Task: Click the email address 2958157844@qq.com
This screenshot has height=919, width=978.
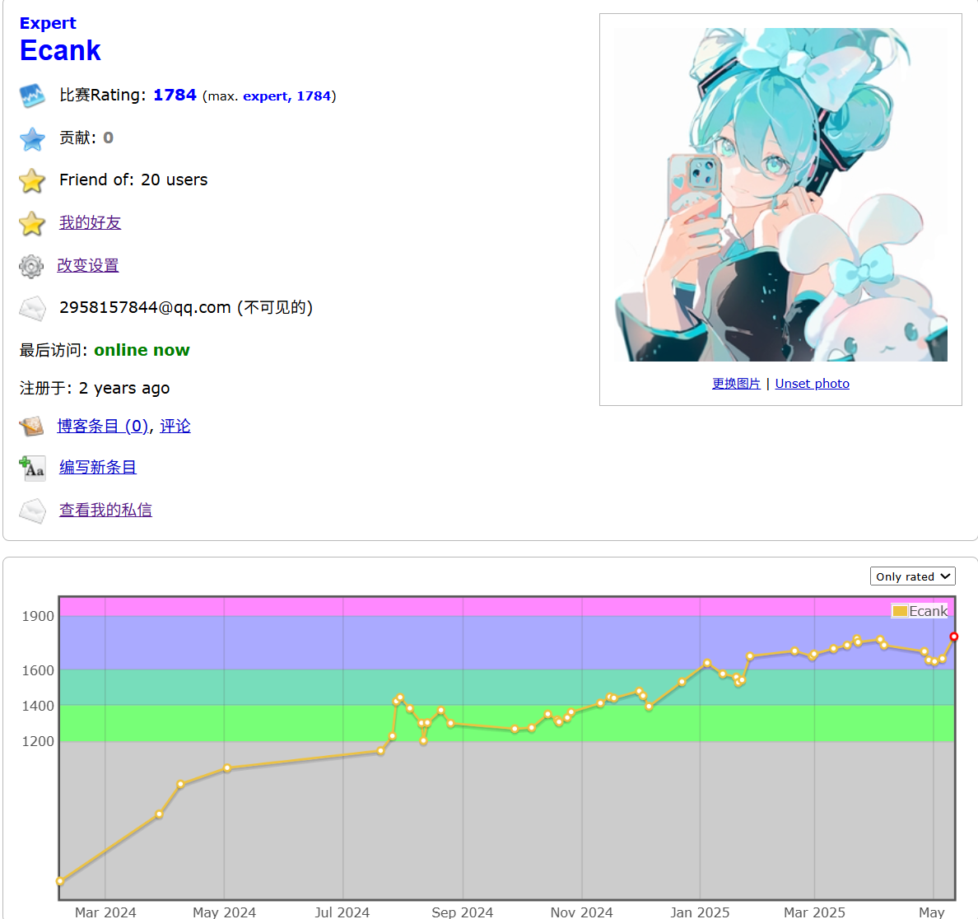Action: [145, 308]
